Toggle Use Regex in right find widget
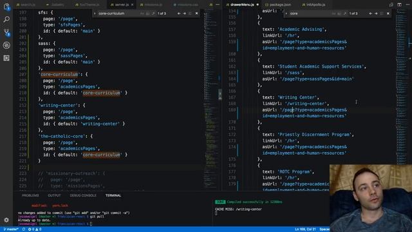Image resolution: width=412 pixels, height=232 pixels. pyautogui.click(x=344, y=14)
